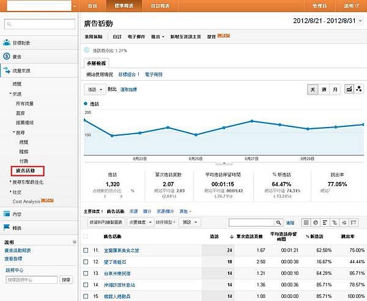The height and width of the screenshot is (301, 367).
Task: Open the 預設 sort type dropdown
Action: click(x=190, y=222)
